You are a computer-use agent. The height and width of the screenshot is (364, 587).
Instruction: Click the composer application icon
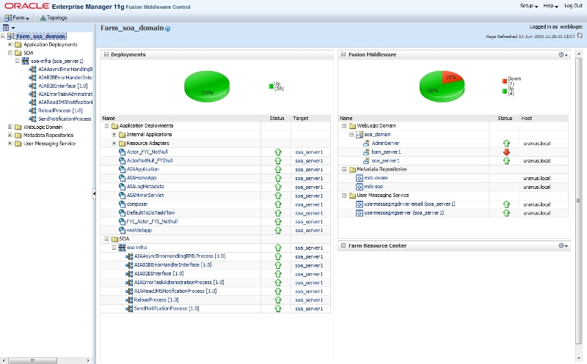coord(122,204)
